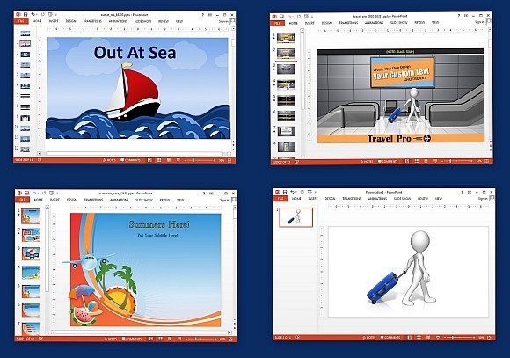510x358 pixels.
Task: Open Customize Quick Access Toolbar dropdown in Out At Sea window
Action: point(55,15)
